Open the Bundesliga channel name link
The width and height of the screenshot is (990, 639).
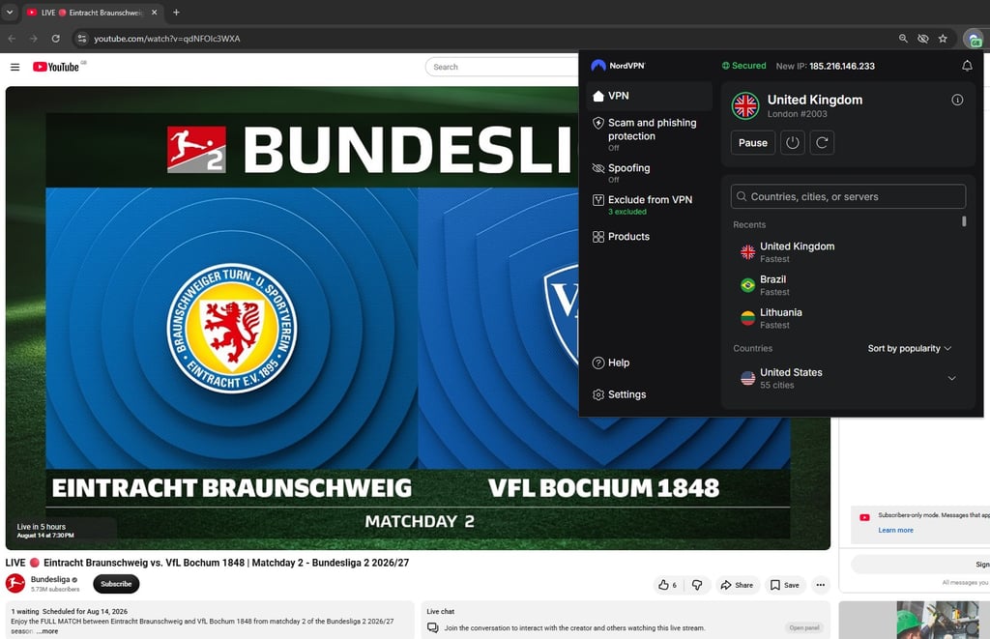pos(50,580)
